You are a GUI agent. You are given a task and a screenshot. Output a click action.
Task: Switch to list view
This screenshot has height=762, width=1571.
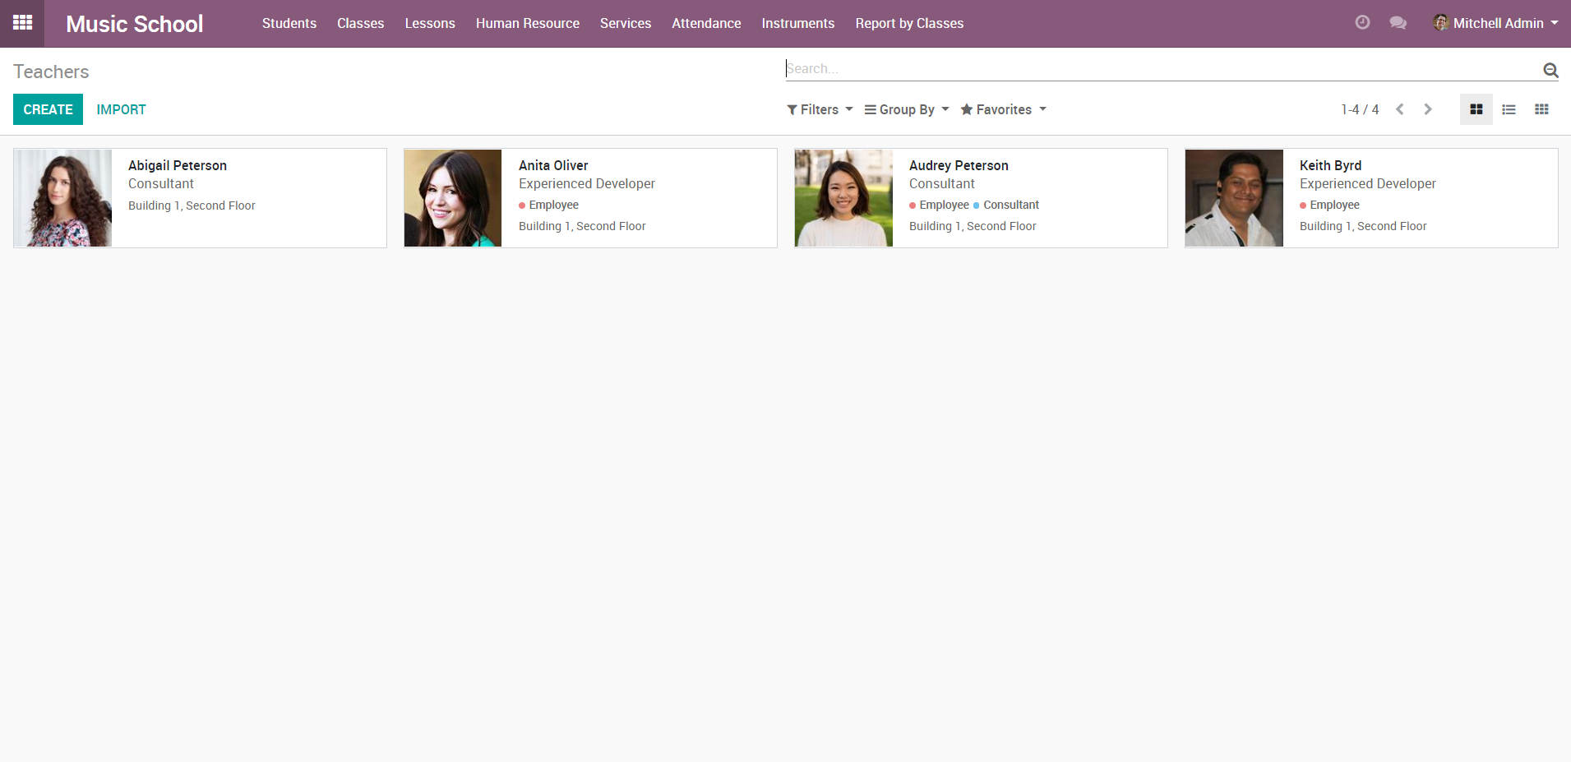pos(1509,109)
